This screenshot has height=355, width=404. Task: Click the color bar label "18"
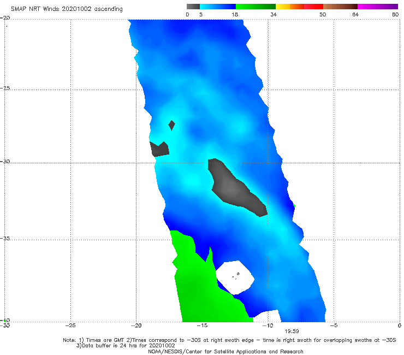[235, 15]
